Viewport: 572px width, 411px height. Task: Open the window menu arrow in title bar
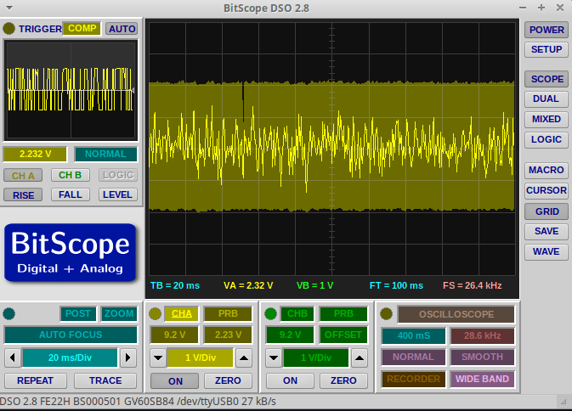(x=9, y=8)
